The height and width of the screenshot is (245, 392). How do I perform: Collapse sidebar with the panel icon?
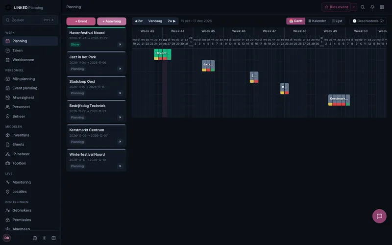click(x=53, y=238)
